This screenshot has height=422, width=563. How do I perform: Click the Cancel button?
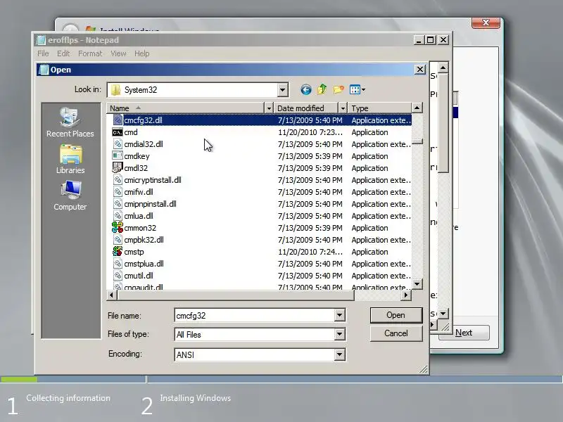click(x=396, y=333)
